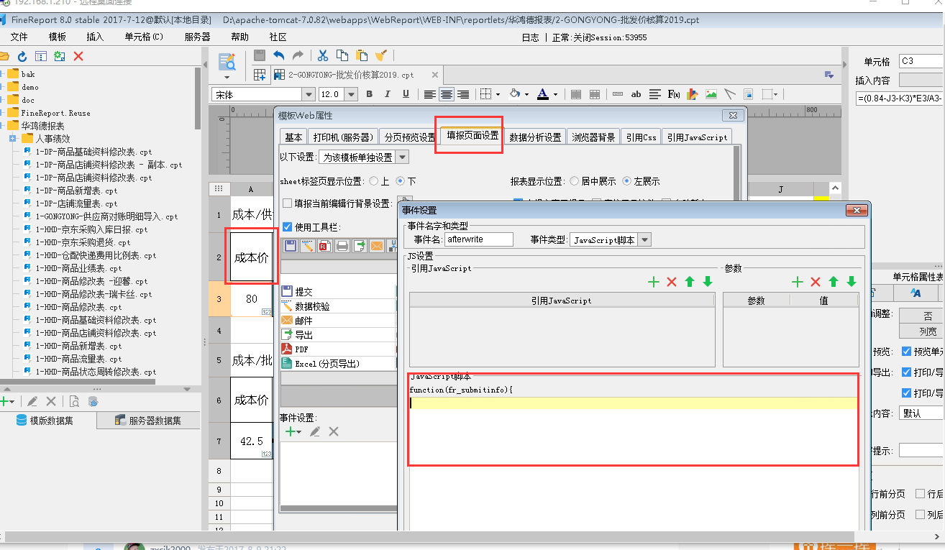Click the 事件名 afterwrite input field

[478, 240]
